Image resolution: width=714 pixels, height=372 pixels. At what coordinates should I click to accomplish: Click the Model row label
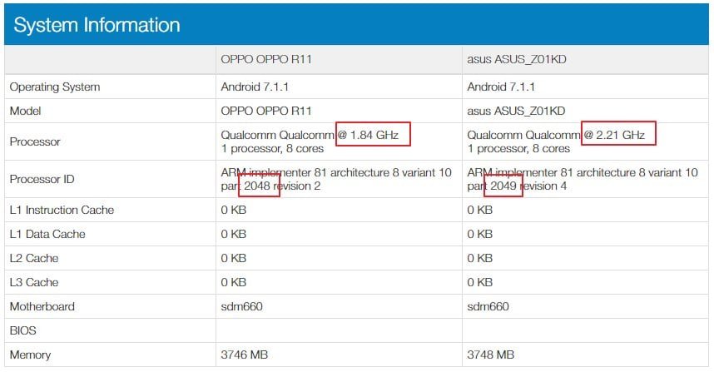pyautogui.click(x=26, y=111)
